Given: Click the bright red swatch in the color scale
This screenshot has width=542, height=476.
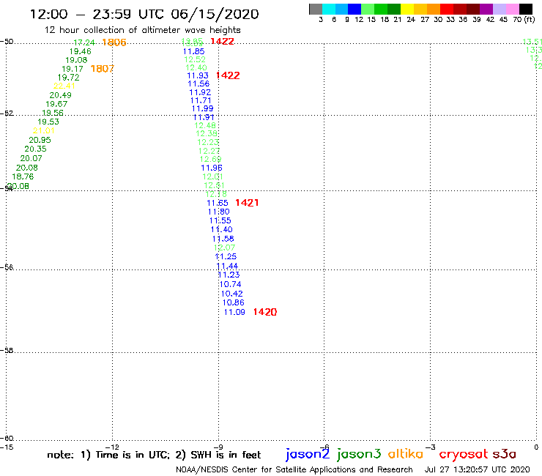Looking at the screenshot, I should [447, 9].
